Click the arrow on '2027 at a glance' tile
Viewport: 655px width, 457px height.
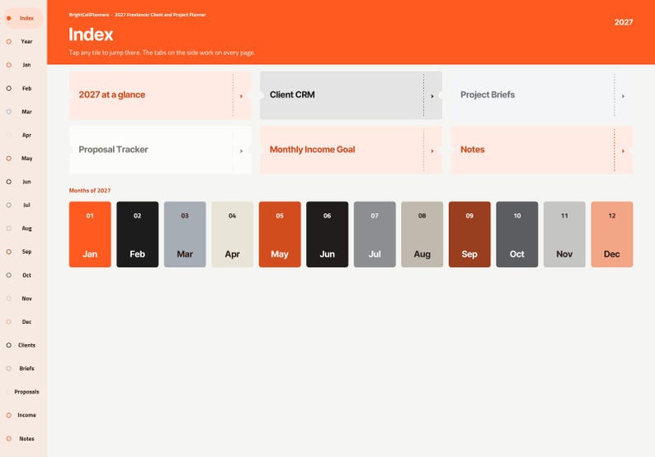pyautogui.click(x=241, y=96)
